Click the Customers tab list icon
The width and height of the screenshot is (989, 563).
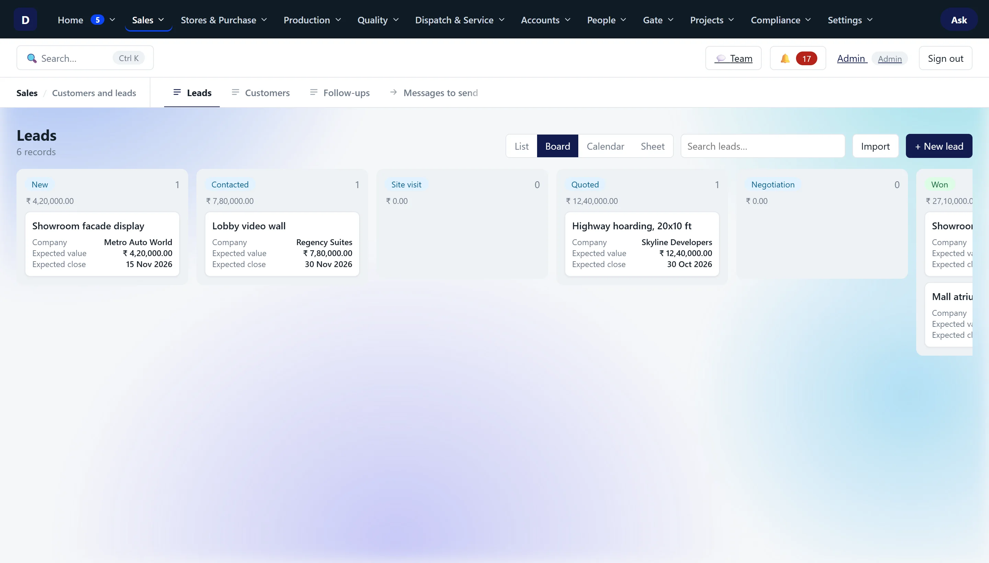[x=235, y=92]
